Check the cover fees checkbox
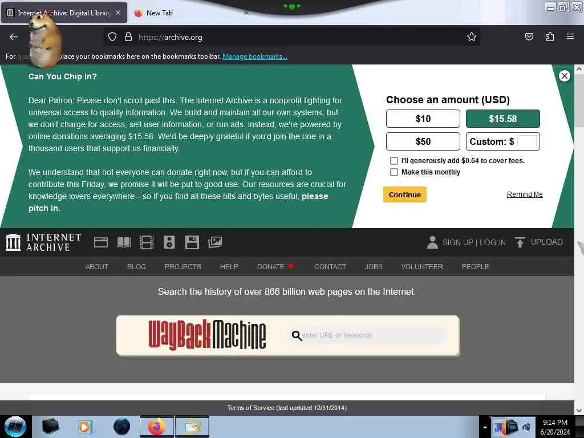 coord(394,160)
